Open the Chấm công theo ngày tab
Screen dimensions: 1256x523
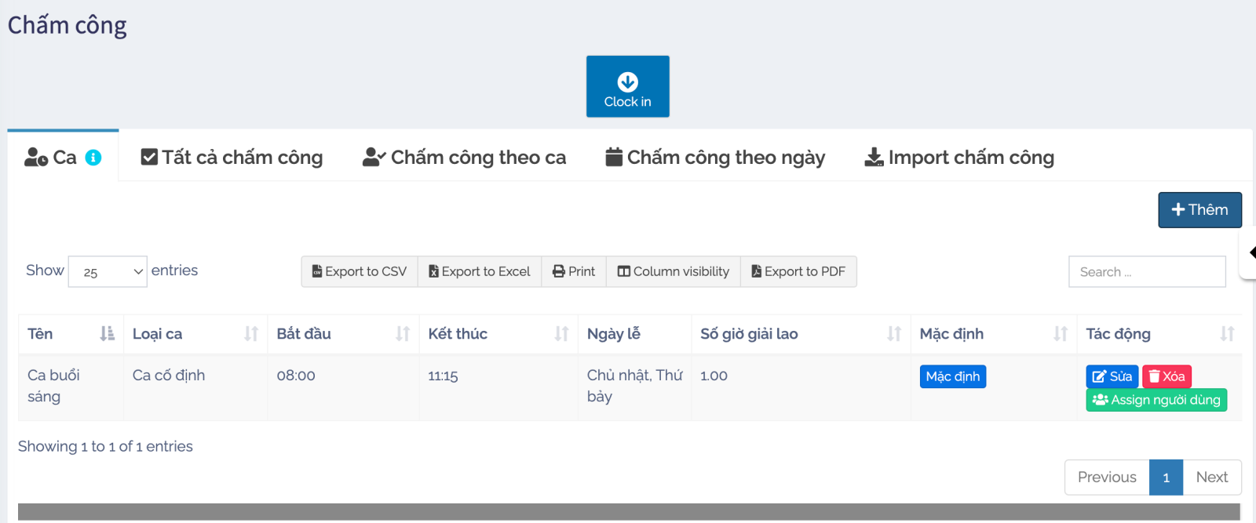[715, 158]
